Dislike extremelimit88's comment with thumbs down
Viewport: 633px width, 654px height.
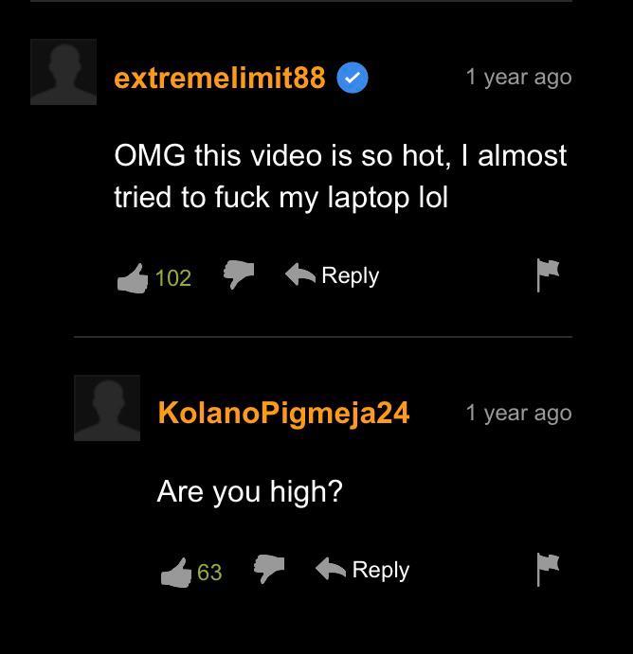(x=239, y=274)
